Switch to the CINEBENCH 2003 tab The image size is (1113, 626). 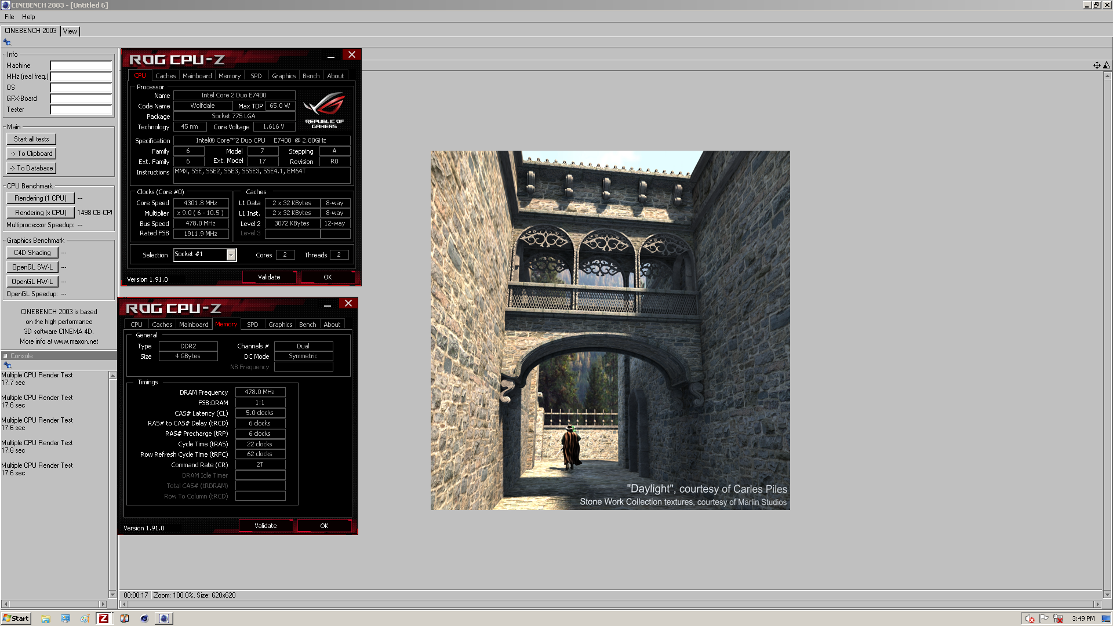click(x=31, y=31)
